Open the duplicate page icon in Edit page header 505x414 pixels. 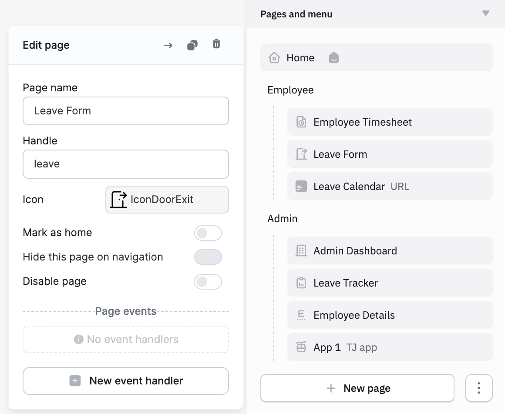(192, 44)
